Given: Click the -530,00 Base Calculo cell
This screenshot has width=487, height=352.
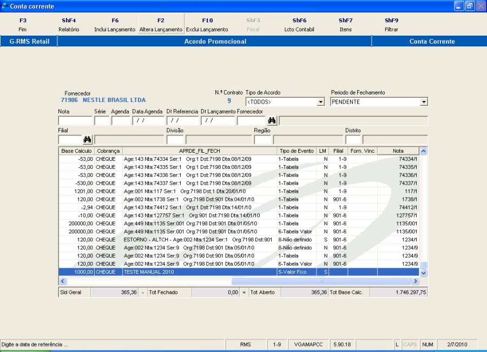Looking at the screenshot, I should tap(76, 183).
